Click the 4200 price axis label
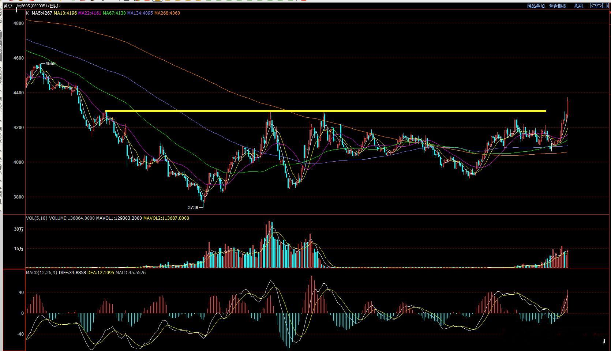 click(18, 128)
